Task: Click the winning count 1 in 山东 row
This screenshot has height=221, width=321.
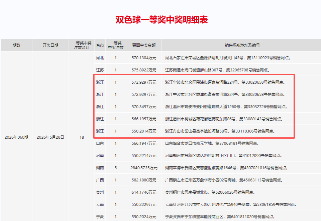Action: 116,143
